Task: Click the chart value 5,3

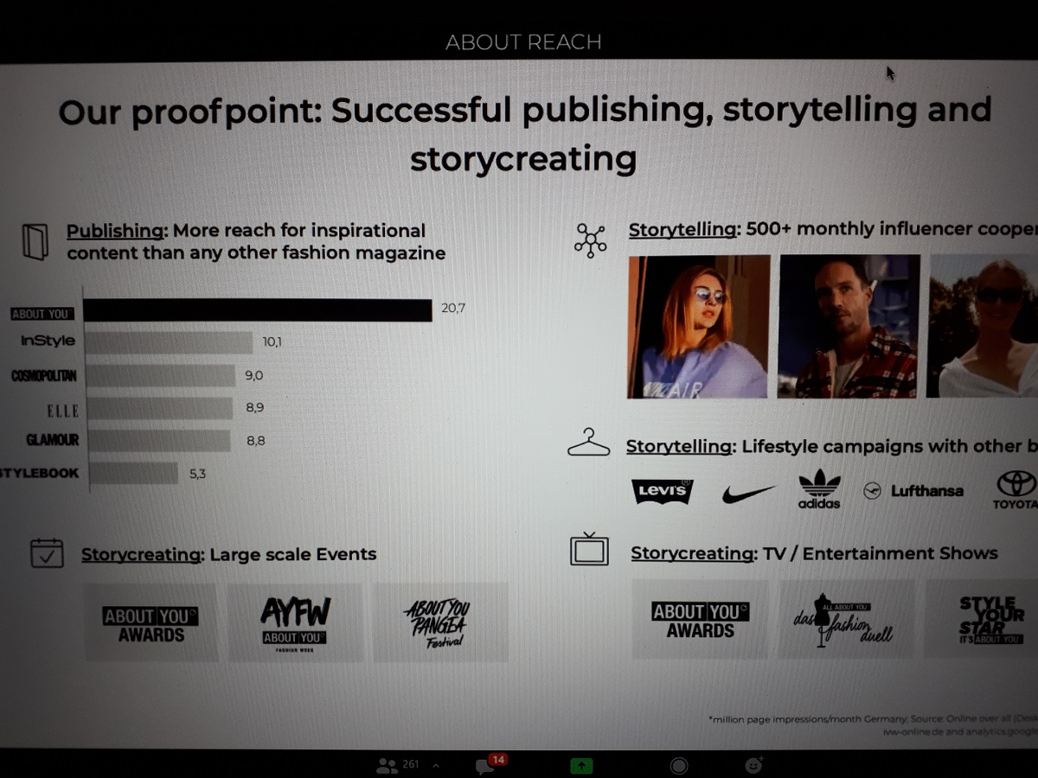Action: coord(197,474)
